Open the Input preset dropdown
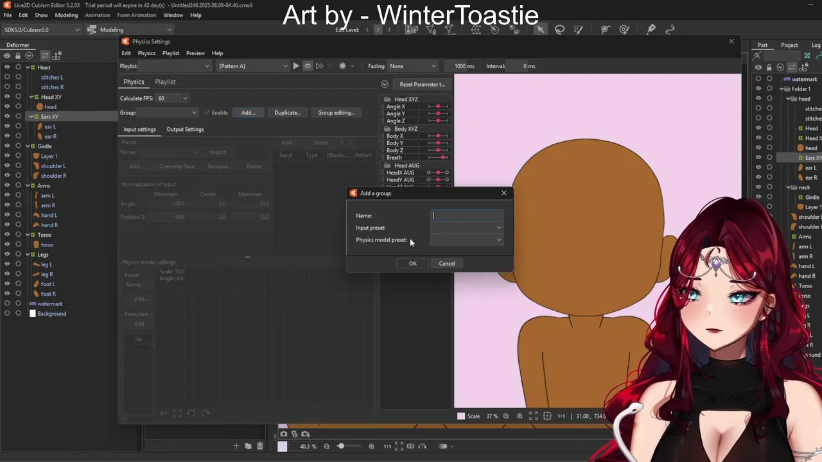Screen dimensions: 822x462 pyautogui.click(x=467, y=228)
